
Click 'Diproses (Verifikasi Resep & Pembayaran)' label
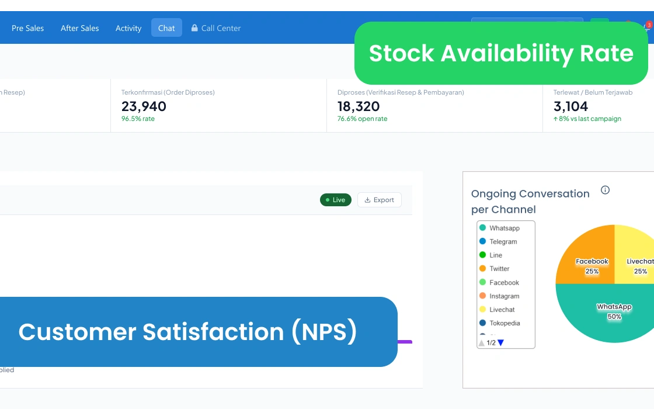pyautogui.click(x=401, y=92)
